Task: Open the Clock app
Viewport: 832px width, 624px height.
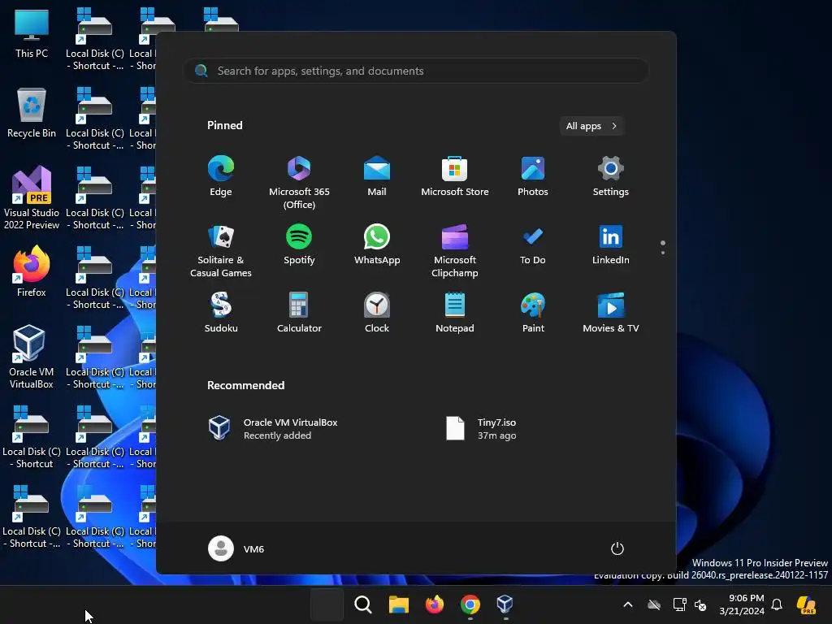Action: 377,313
